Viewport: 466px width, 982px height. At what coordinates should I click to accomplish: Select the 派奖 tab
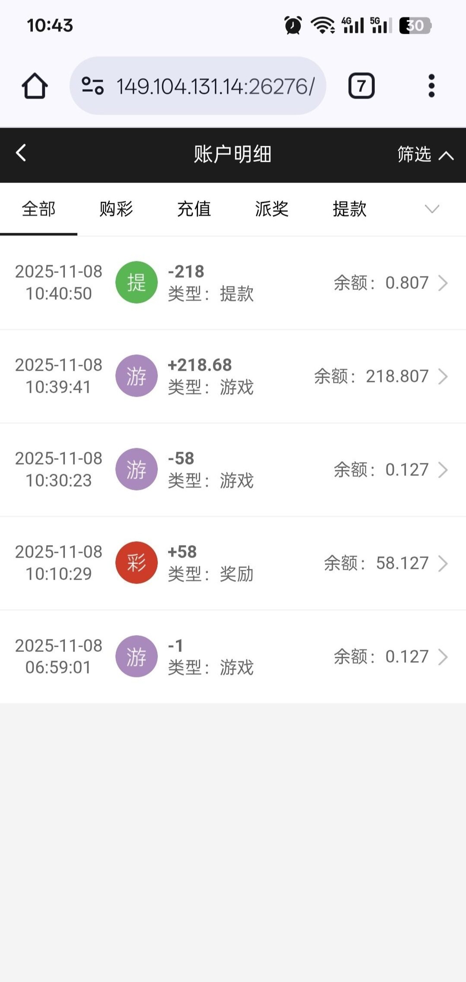coord(271,209)
